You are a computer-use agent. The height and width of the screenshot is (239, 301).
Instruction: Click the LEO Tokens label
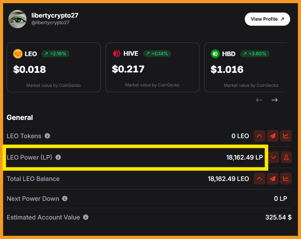[x=24, y=136]
